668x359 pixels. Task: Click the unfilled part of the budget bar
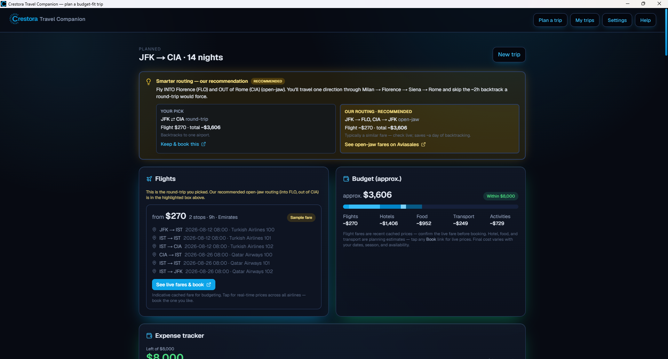click(470, 207)
